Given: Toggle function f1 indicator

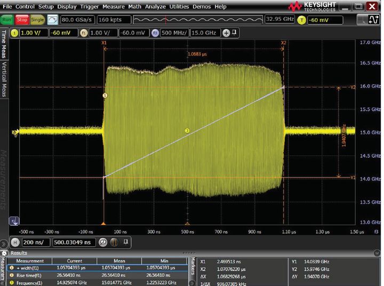Looking at the screenshot, I should click(x=84, y=33).
